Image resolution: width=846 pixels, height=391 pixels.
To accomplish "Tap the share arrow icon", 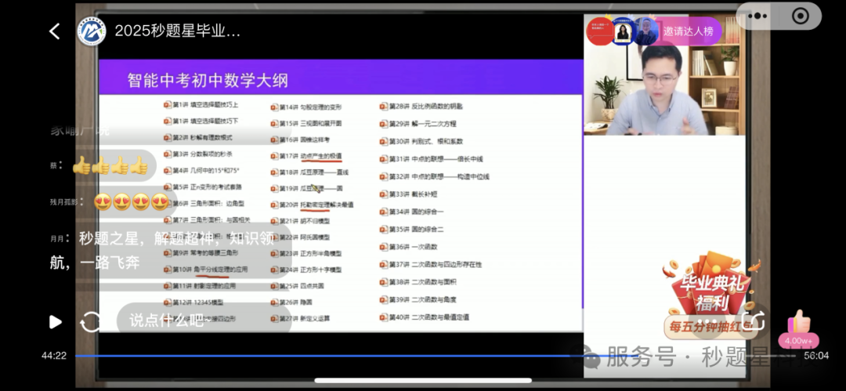I will click(x=754, y=320).
